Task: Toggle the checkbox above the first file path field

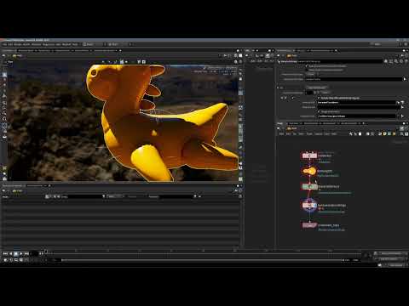Action: [319, 98]
